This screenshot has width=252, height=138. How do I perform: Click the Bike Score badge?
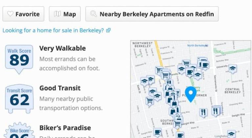coord(19,132)
